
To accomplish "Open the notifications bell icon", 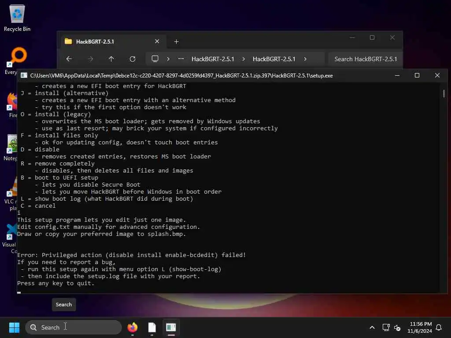I will click(439, 327).
